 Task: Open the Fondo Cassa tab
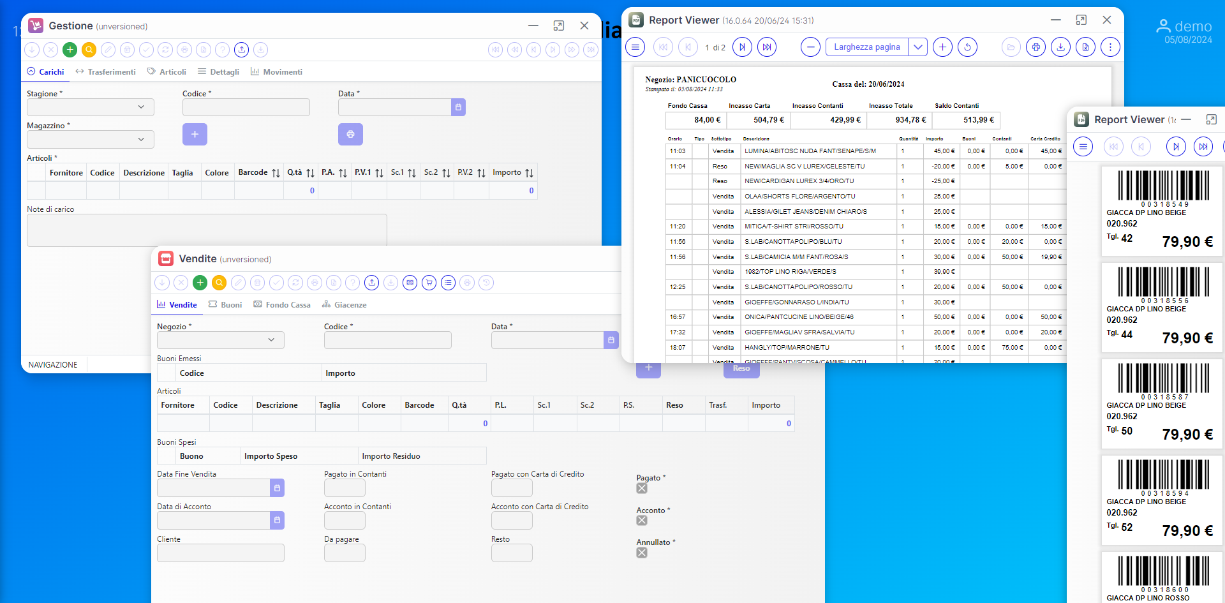click(282, 305)
